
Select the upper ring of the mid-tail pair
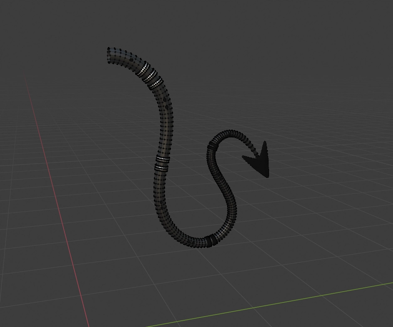[x=163, y=159]
